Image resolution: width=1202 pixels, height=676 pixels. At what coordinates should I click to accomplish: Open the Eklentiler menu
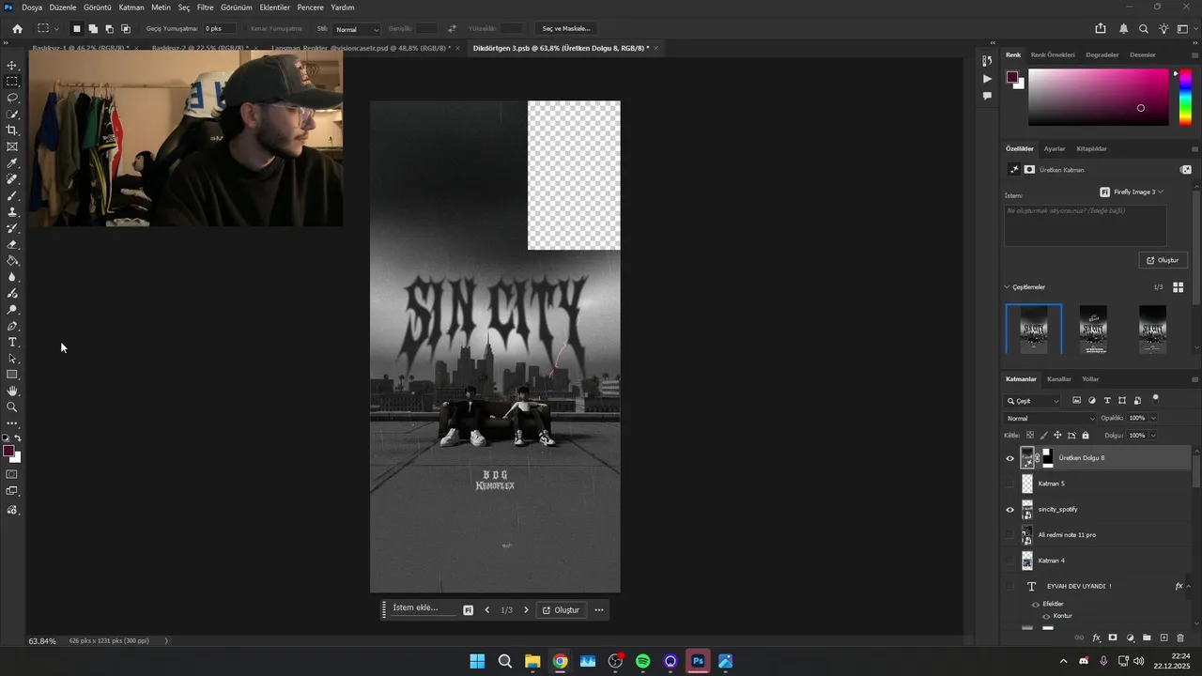pyautogui.click(x=275, y=8)
